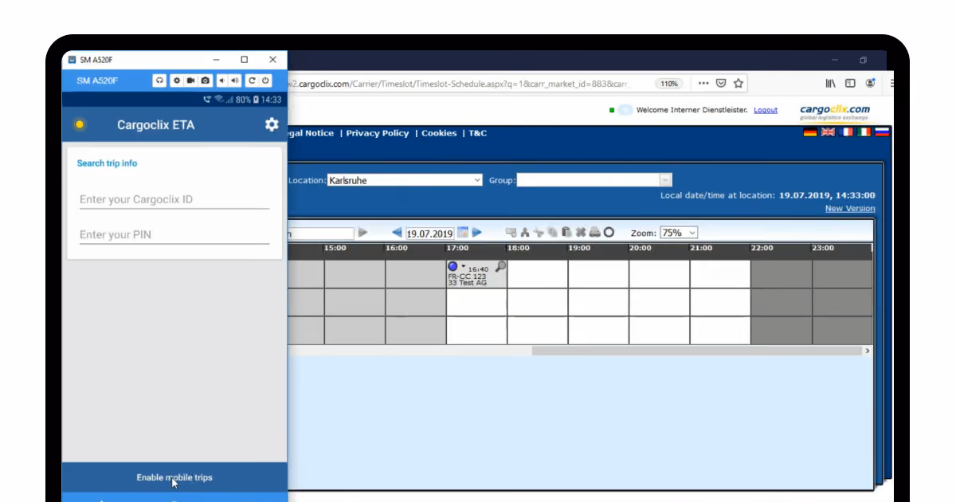Click the Search trip info heading
Viewport: 956px width, 502px height.
(107, 163)
